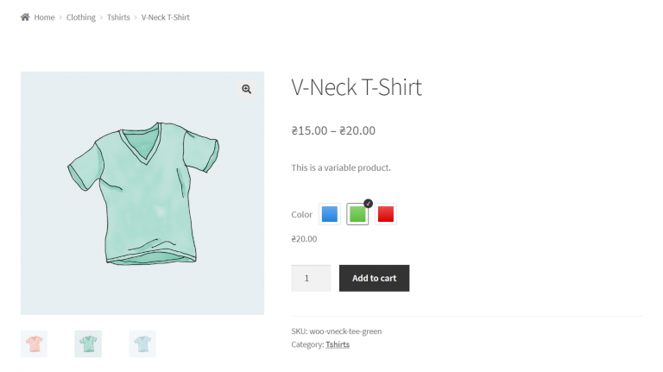Click the home icon in breadcrumb
663x372 pixels.
[25, 17]
